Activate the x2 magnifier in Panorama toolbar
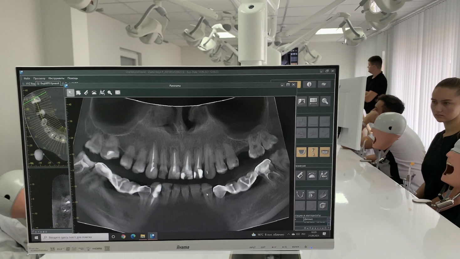460x259 pixels. [x=110, y=93]
